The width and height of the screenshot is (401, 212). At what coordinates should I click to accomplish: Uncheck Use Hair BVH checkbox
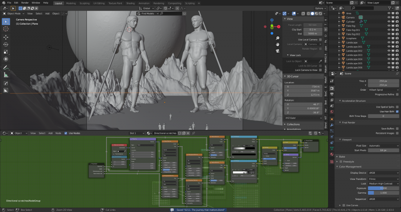397,111
